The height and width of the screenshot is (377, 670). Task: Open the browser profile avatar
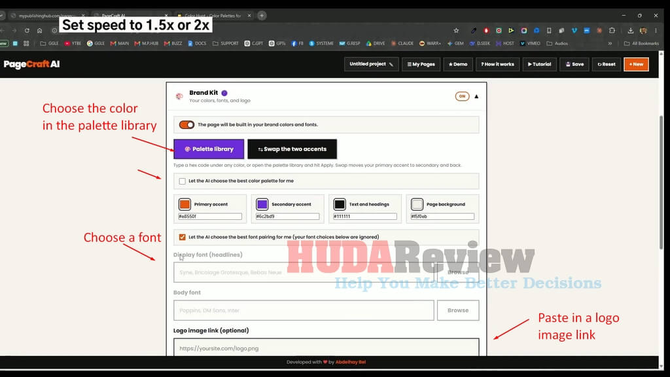643,31
